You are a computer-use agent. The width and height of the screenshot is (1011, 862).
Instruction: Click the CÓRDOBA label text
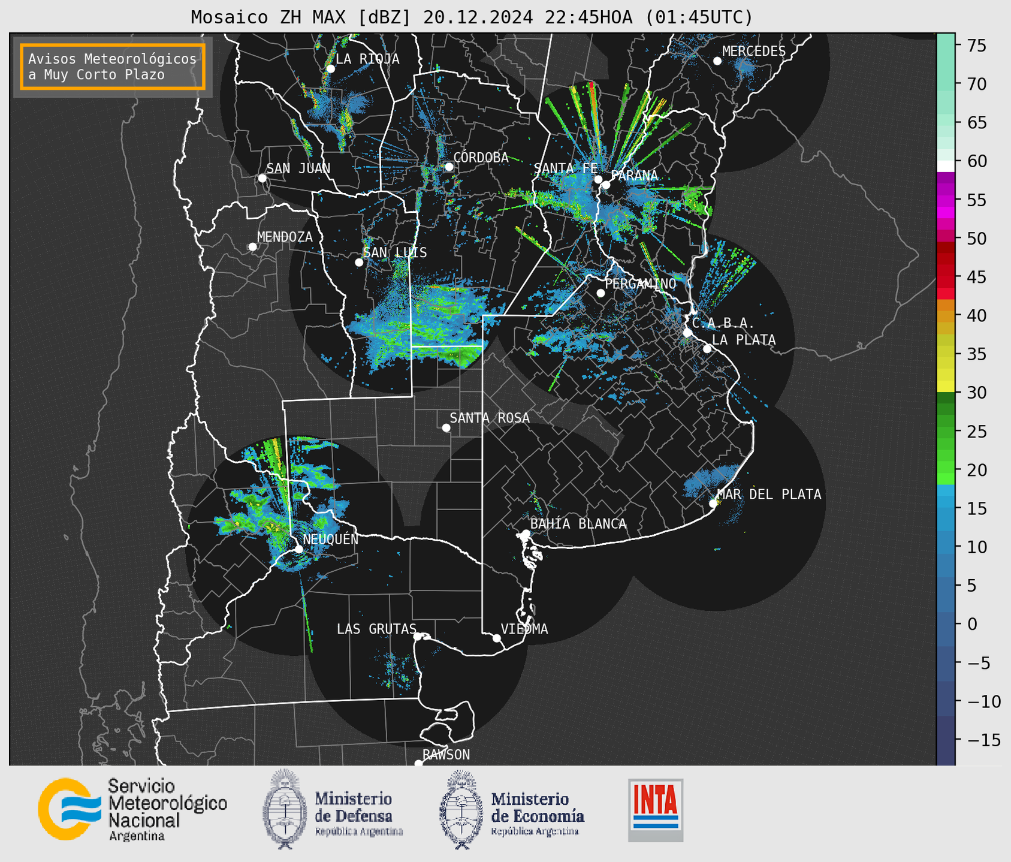[481, 158]
